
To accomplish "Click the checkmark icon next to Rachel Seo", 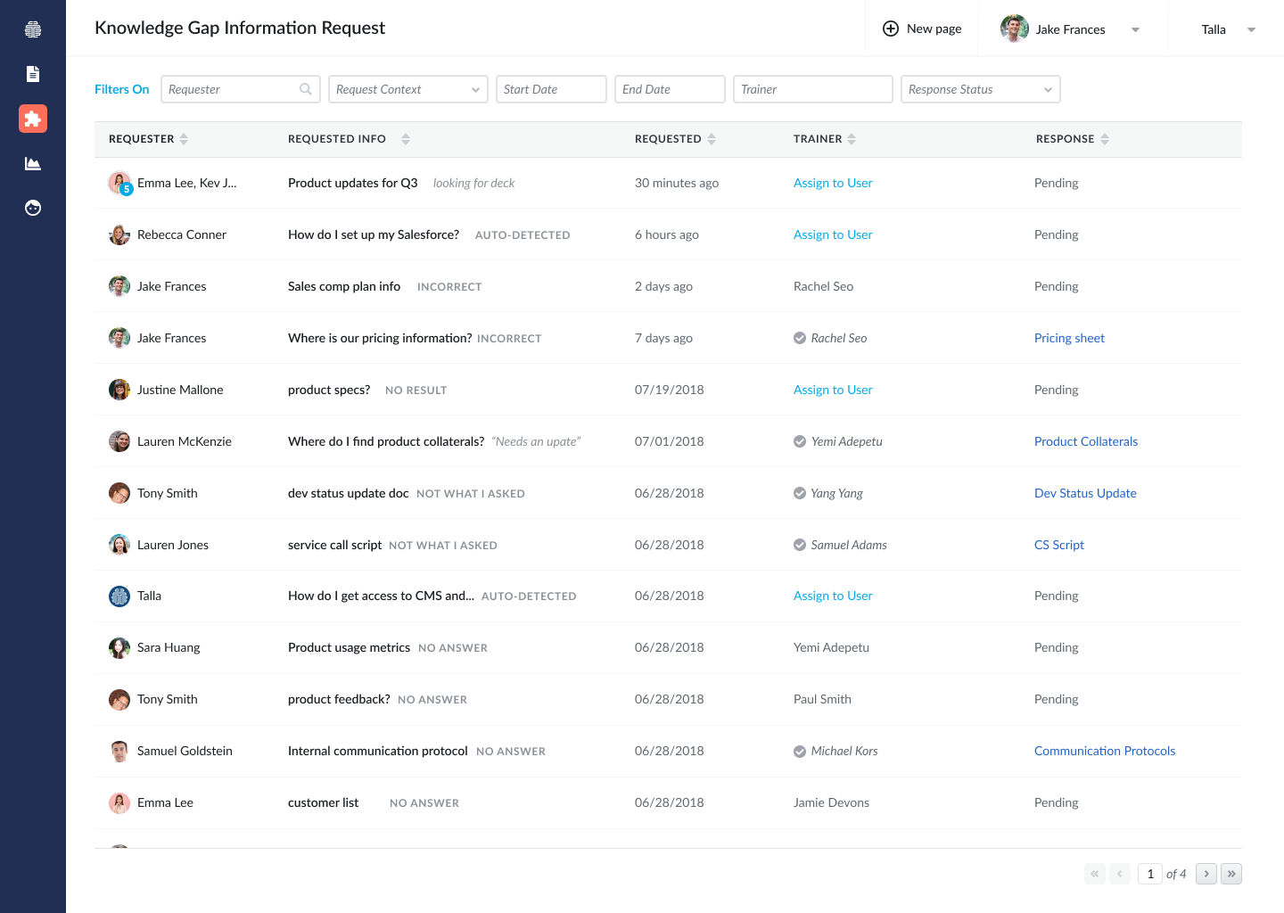I will coord(799,337).
